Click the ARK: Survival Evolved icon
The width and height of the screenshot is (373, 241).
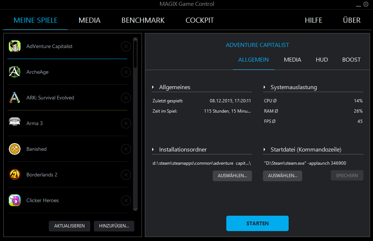15,98
